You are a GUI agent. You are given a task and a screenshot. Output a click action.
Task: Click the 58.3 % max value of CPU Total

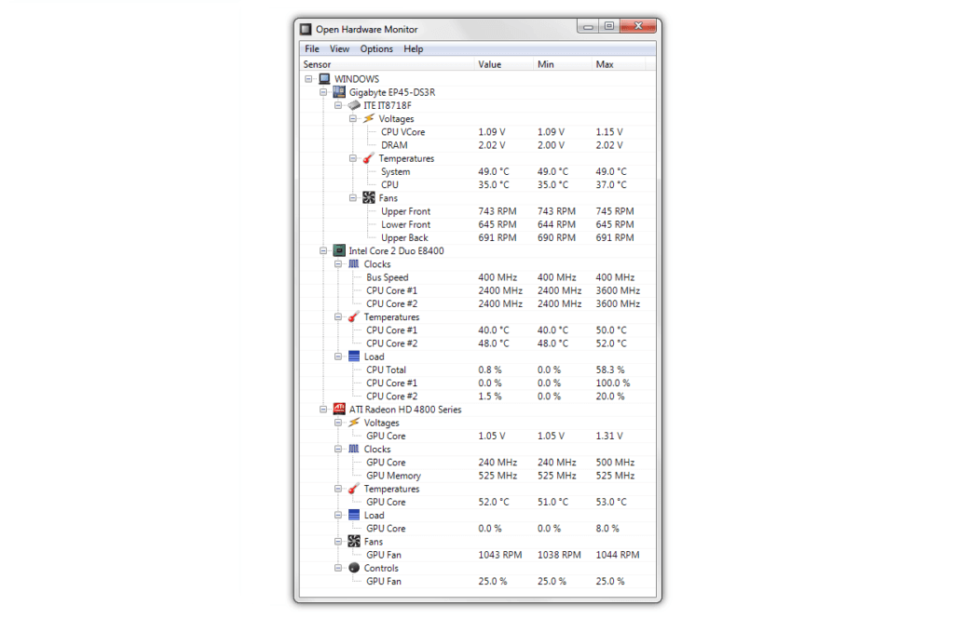tap(610, 370)
